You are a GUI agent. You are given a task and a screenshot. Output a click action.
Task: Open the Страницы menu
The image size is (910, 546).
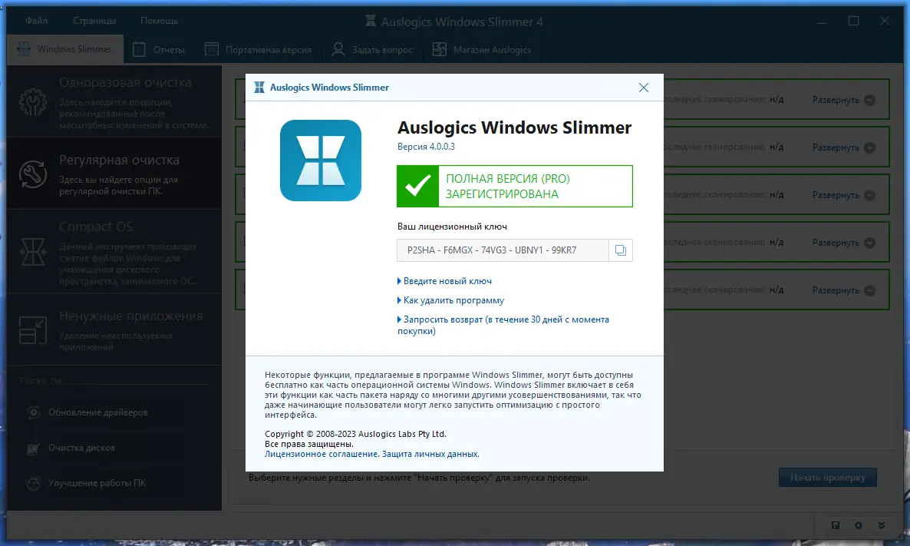coord(94,21)
